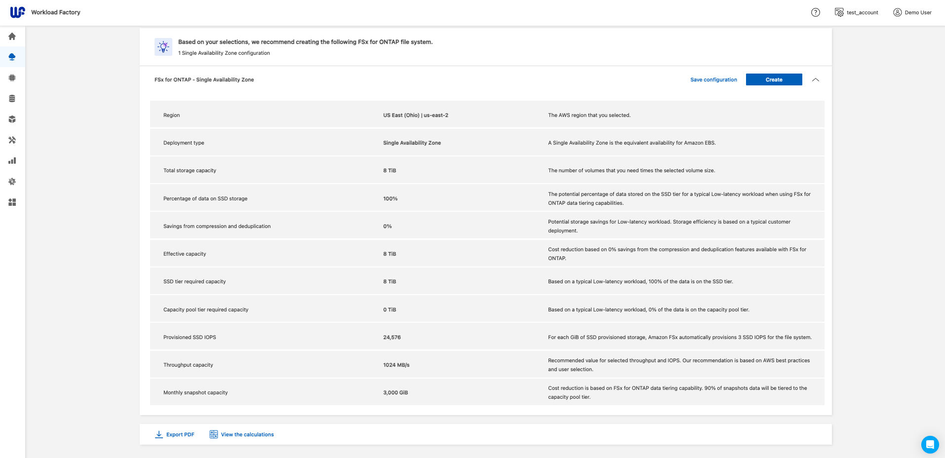Open View the calculations
Screen dimensions: 945x458
point(241,435)
